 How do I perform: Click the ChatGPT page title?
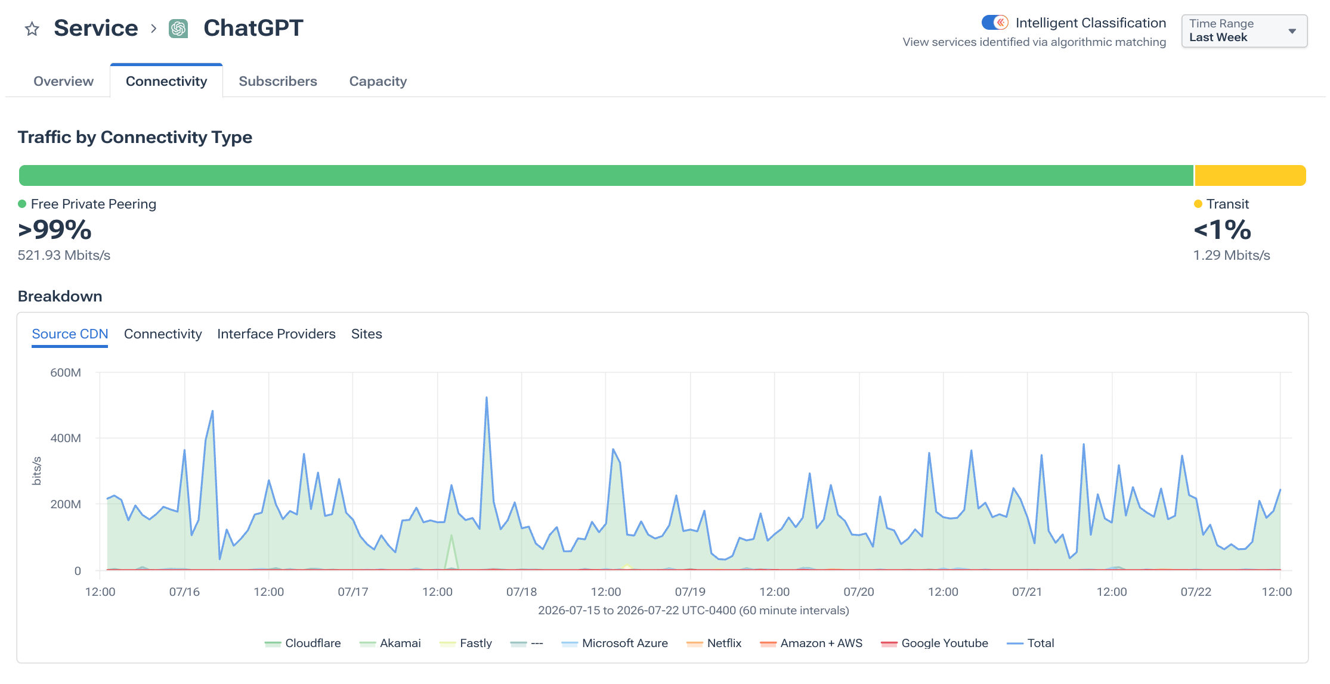253,28
